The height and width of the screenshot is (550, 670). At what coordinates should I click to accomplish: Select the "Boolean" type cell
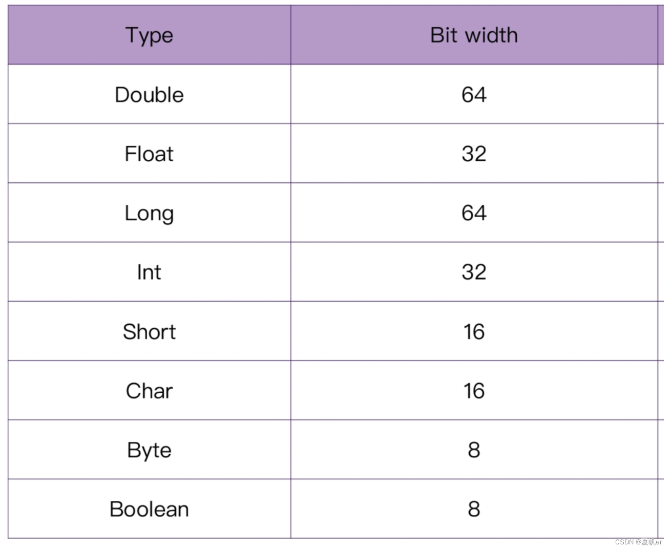click(x=149, y=509)
